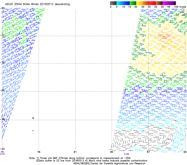This screenshot has height=165, width=187.
Task: Click the latitude label '-34'
Action: pyautogui.click(x=2, y=62)
